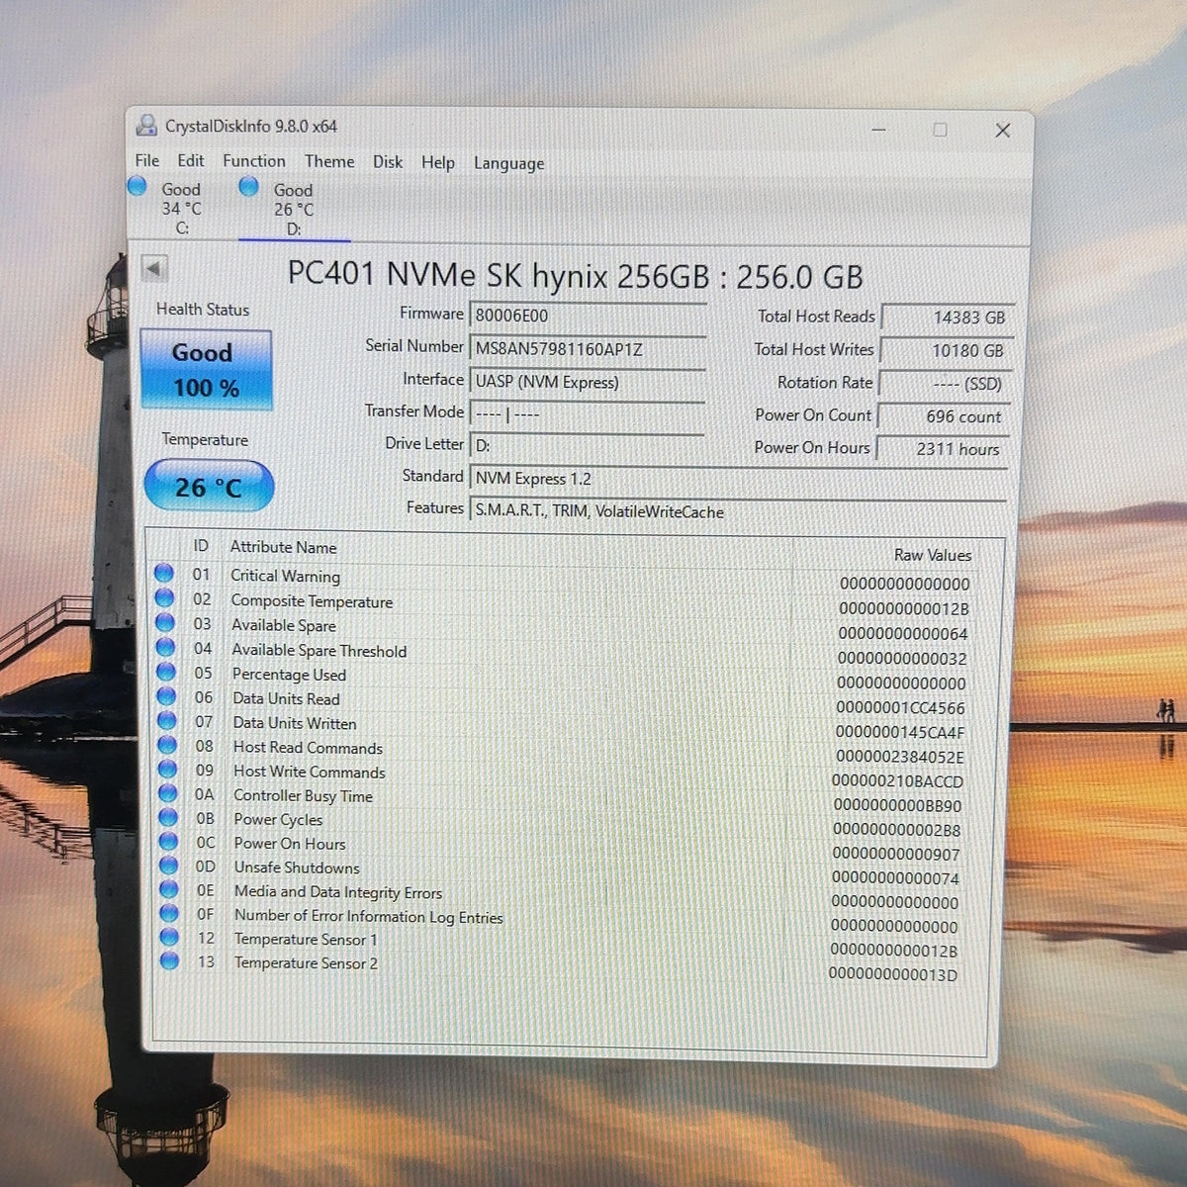Click the Total Host Reads value 14383 GB
1187x1187 pixels.
tap(947, 318)
